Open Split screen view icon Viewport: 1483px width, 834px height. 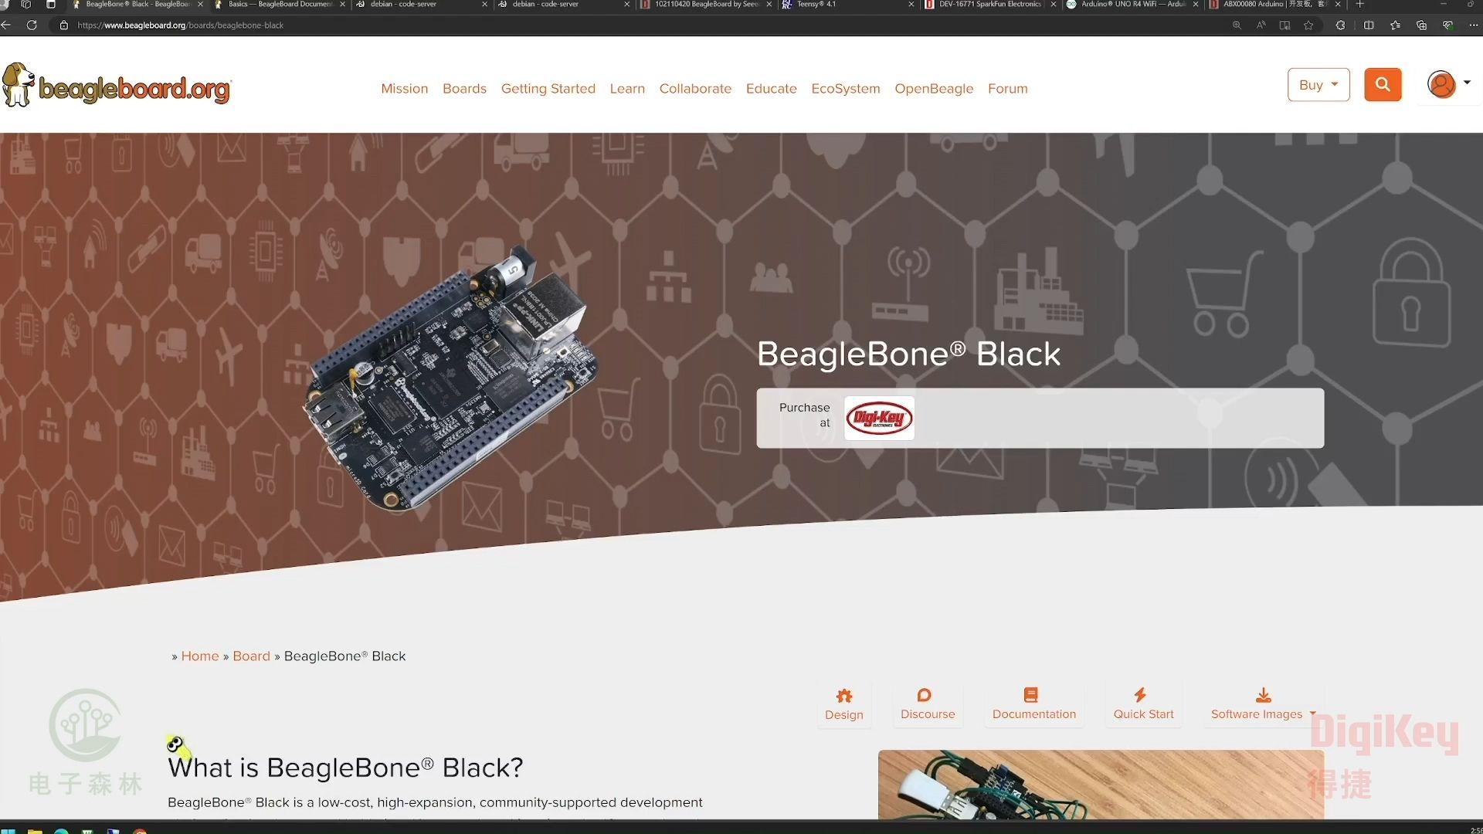[x=1369, y=25]
